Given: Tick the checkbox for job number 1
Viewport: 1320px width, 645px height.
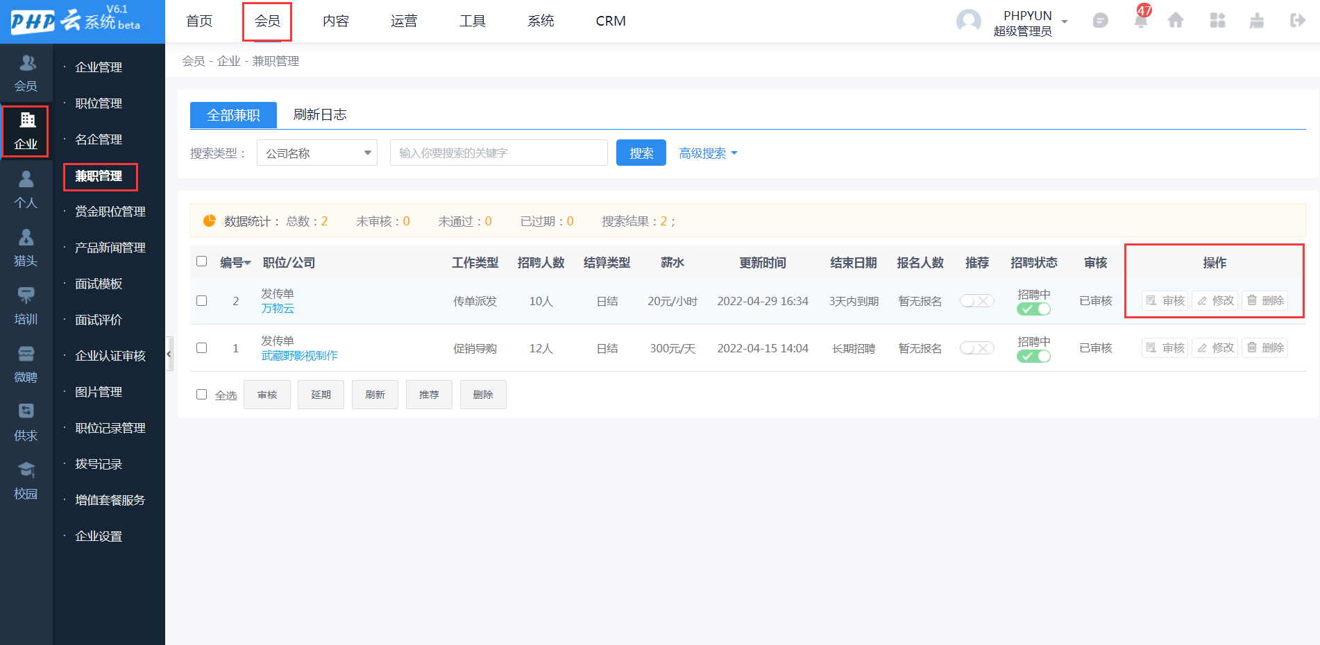Looking at the screenshot, I should point(202,347).
